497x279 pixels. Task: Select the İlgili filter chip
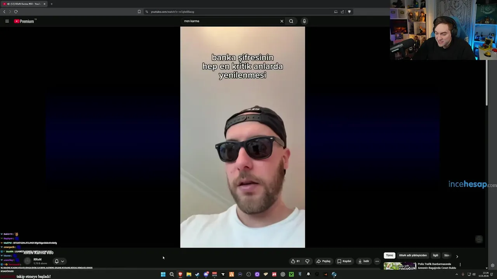click(x=436, y=255)
